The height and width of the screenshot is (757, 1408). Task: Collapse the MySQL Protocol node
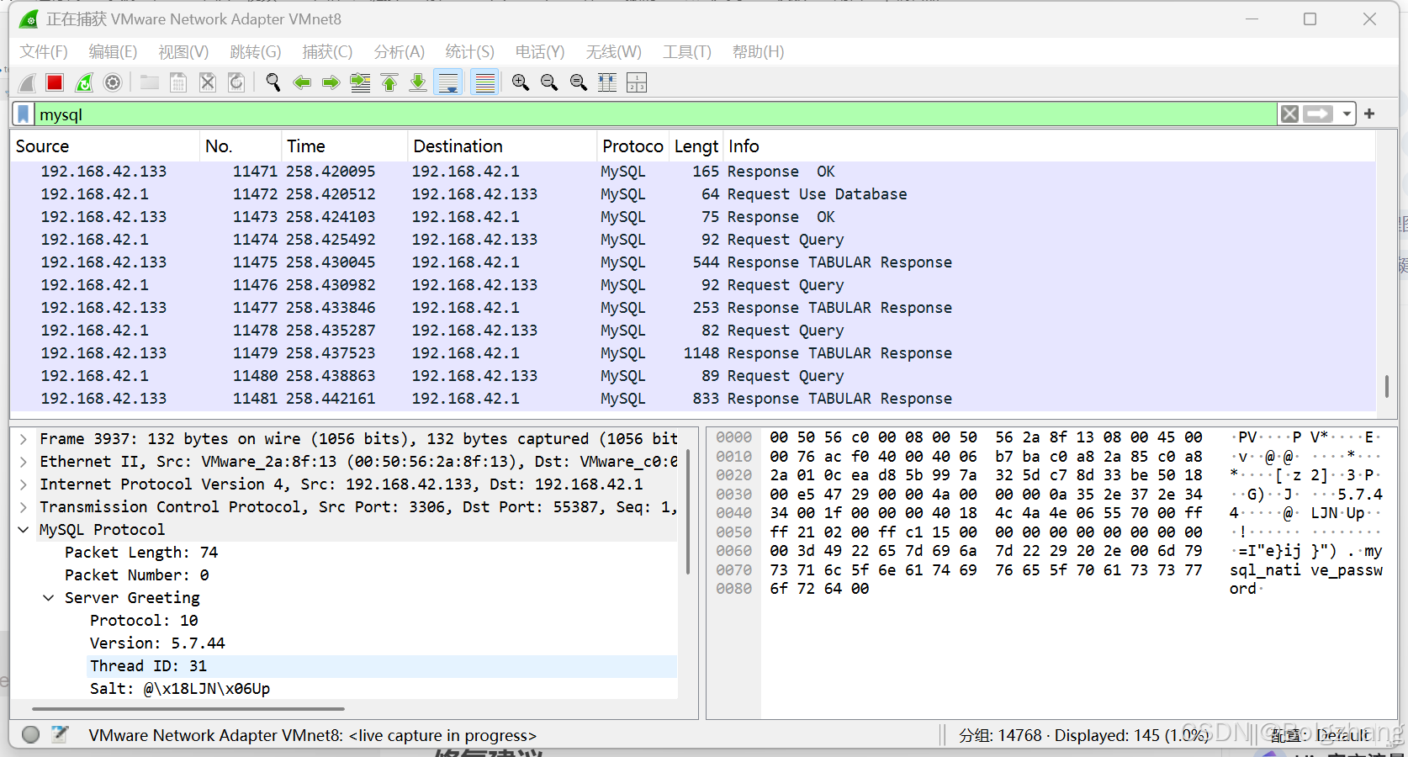[x=24, y=530]
